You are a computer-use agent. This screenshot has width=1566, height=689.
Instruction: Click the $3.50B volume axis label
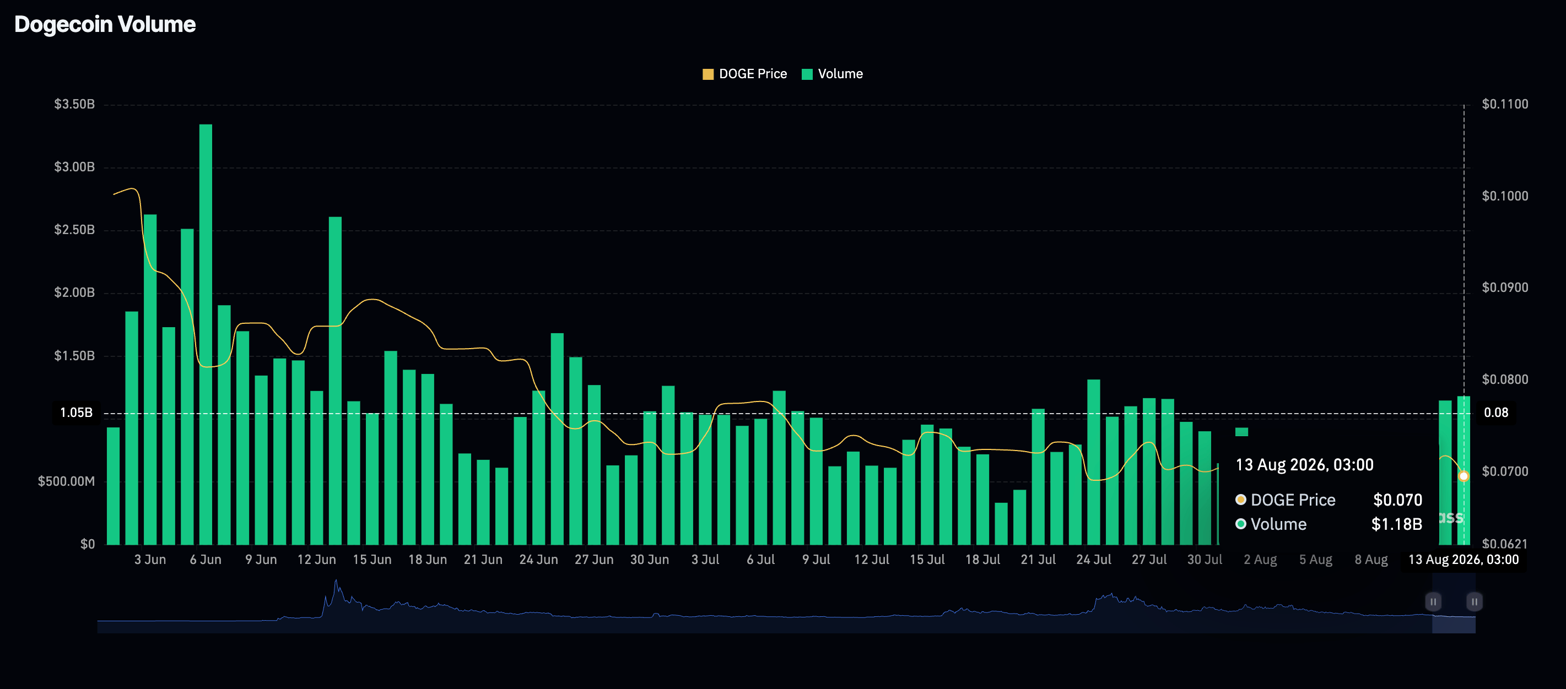[74, 104]
